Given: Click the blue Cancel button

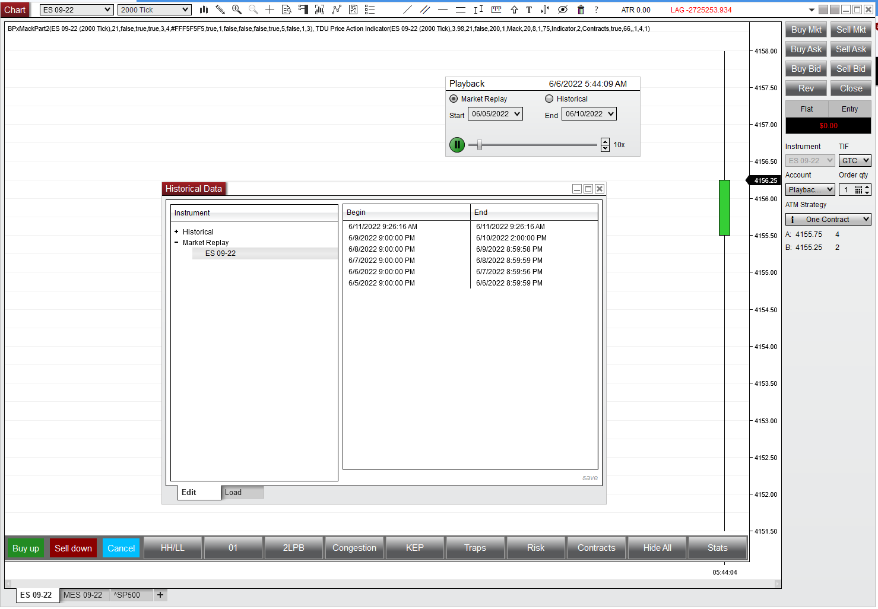Looking at the screenshot, I should (x=121, y=548).
